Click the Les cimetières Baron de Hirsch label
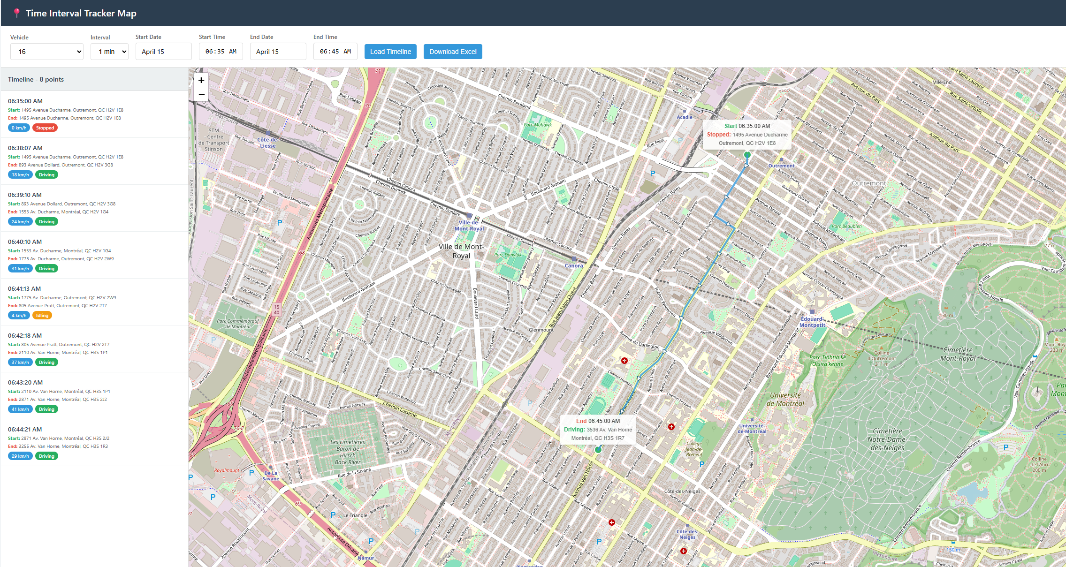The width and height of the screenshot is (1066, 567). click(348, 452)
